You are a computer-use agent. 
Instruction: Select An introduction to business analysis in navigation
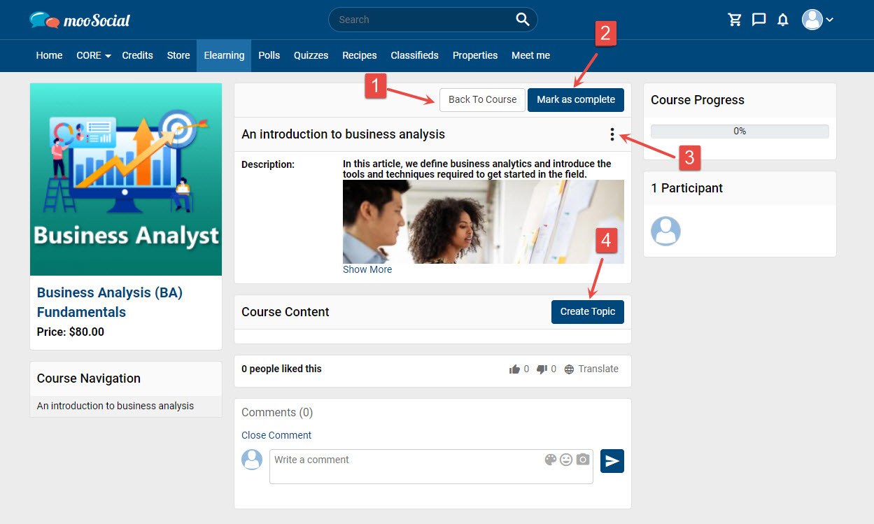115,406
